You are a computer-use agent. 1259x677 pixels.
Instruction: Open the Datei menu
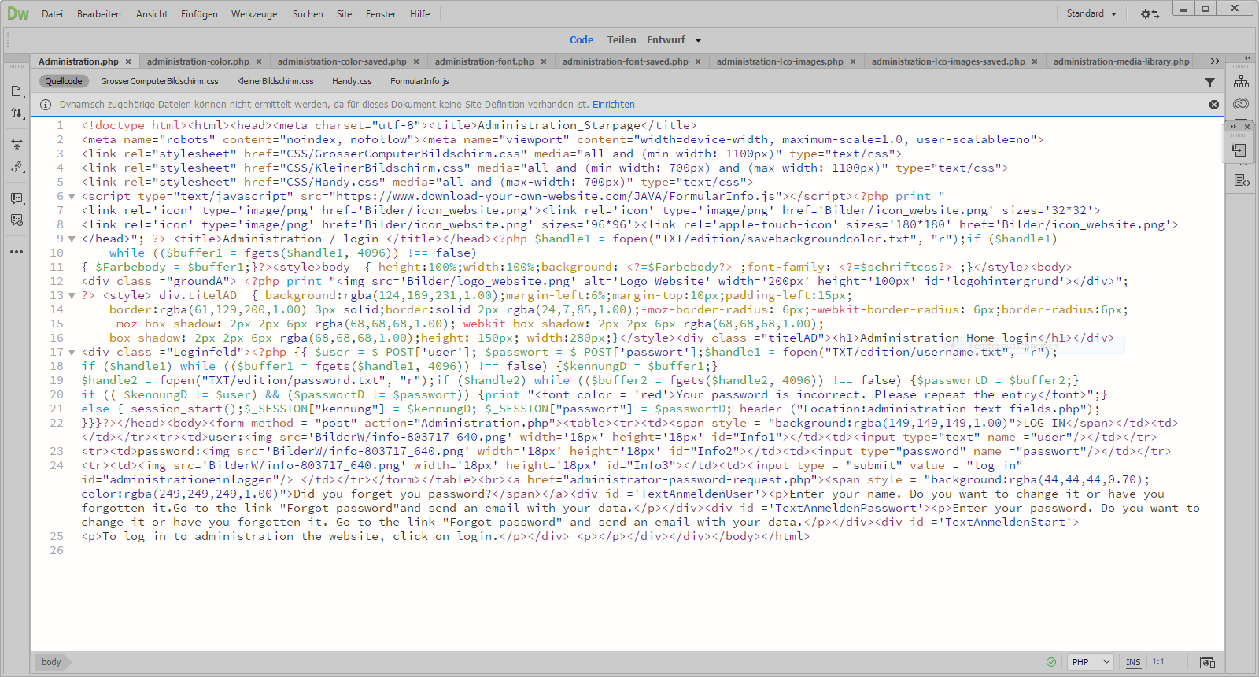tap(52, 14)
